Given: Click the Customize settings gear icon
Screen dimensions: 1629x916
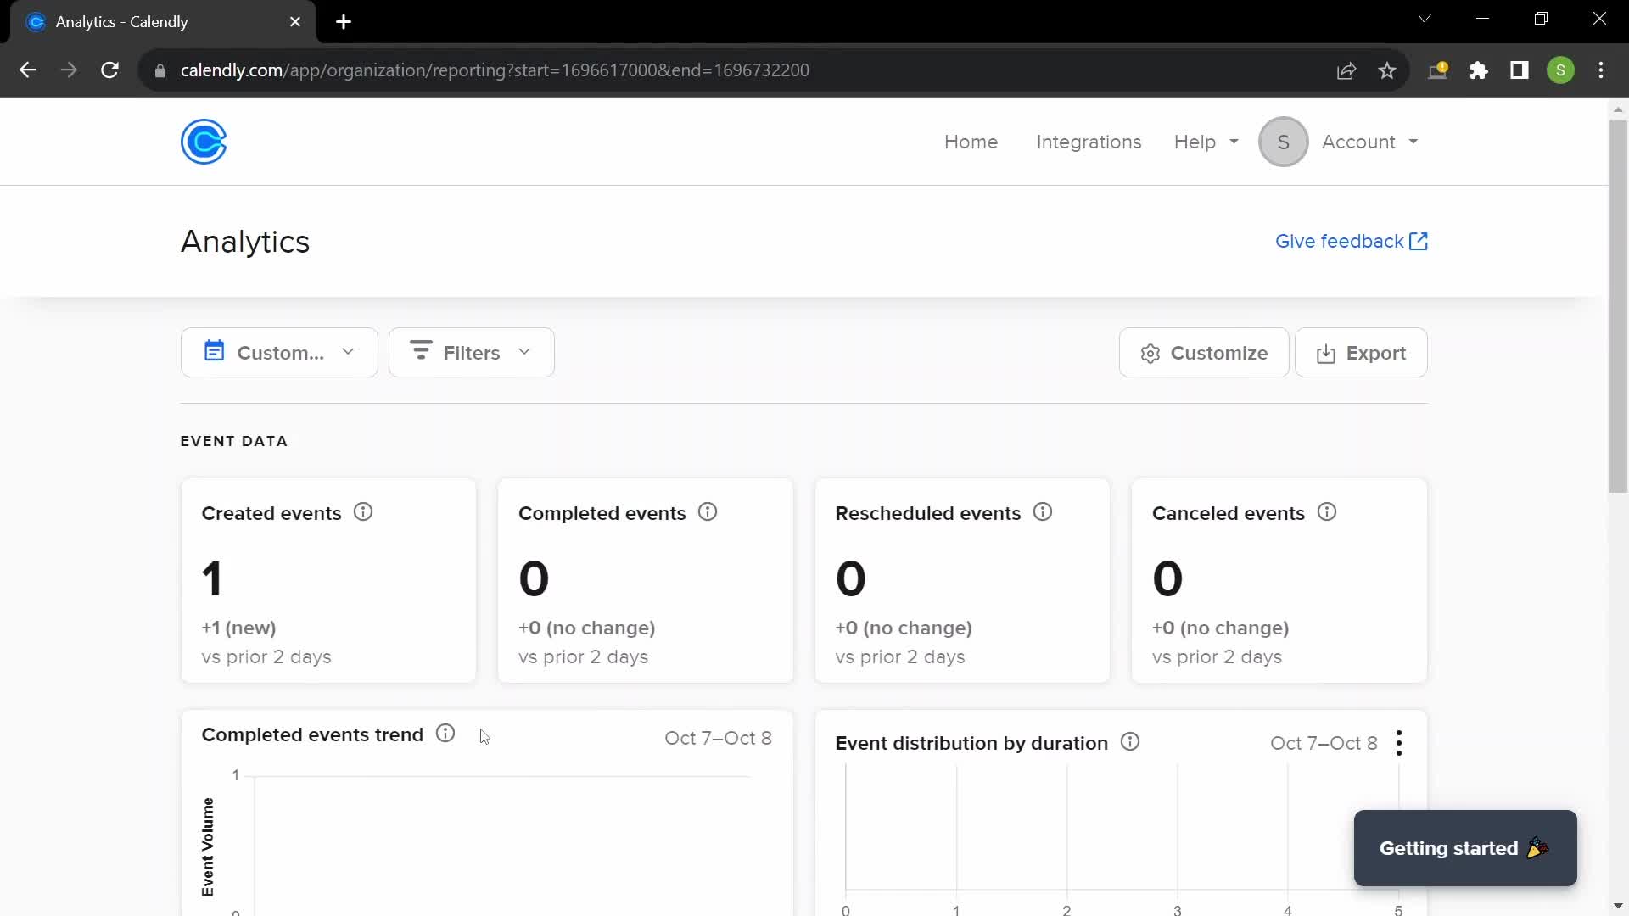Looking at the screenshot, I should pyautogui.click(x=1150, y=352).
